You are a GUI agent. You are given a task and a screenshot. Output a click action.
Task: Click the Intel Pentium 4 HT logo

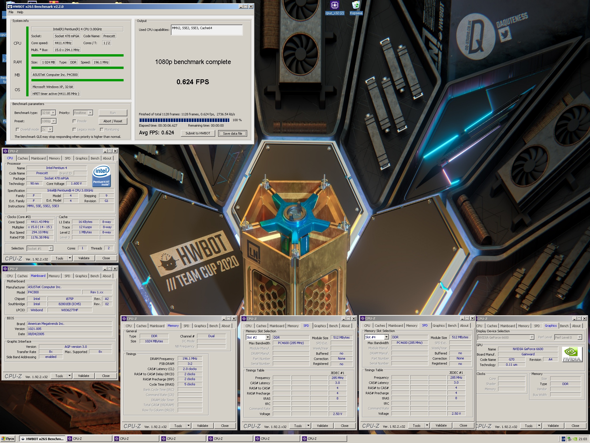click(x=101, y=176)
